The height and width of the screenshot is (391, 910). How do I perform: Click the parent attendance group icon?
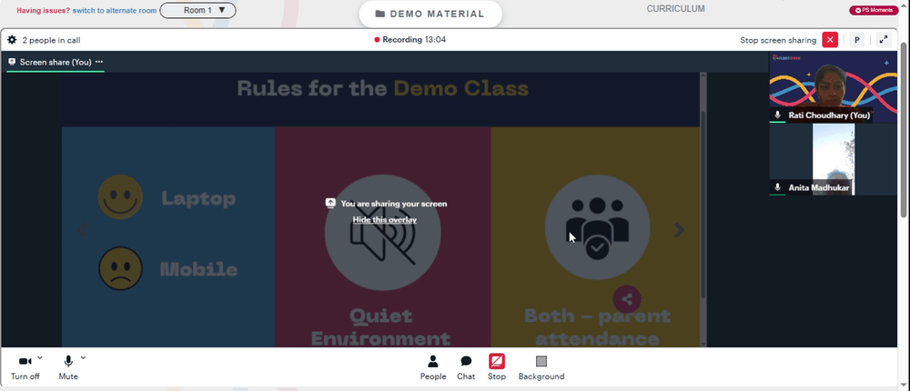pyautogui.click(x=597, y=226)
